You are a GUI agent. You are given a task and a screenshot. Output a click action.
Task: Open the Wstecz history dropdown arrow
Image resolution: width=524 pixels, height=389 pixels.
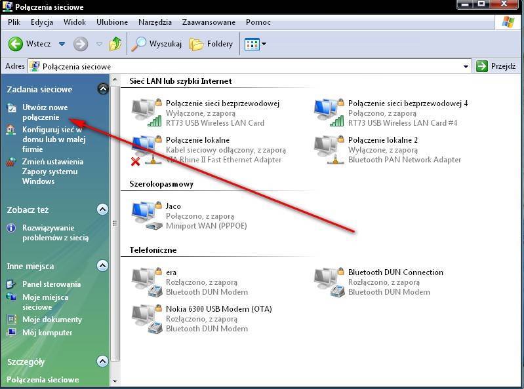(62, 44)
